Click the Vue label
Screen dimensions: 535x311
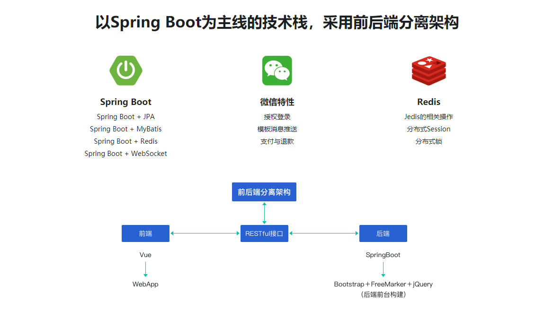click(x=145, y=254)
